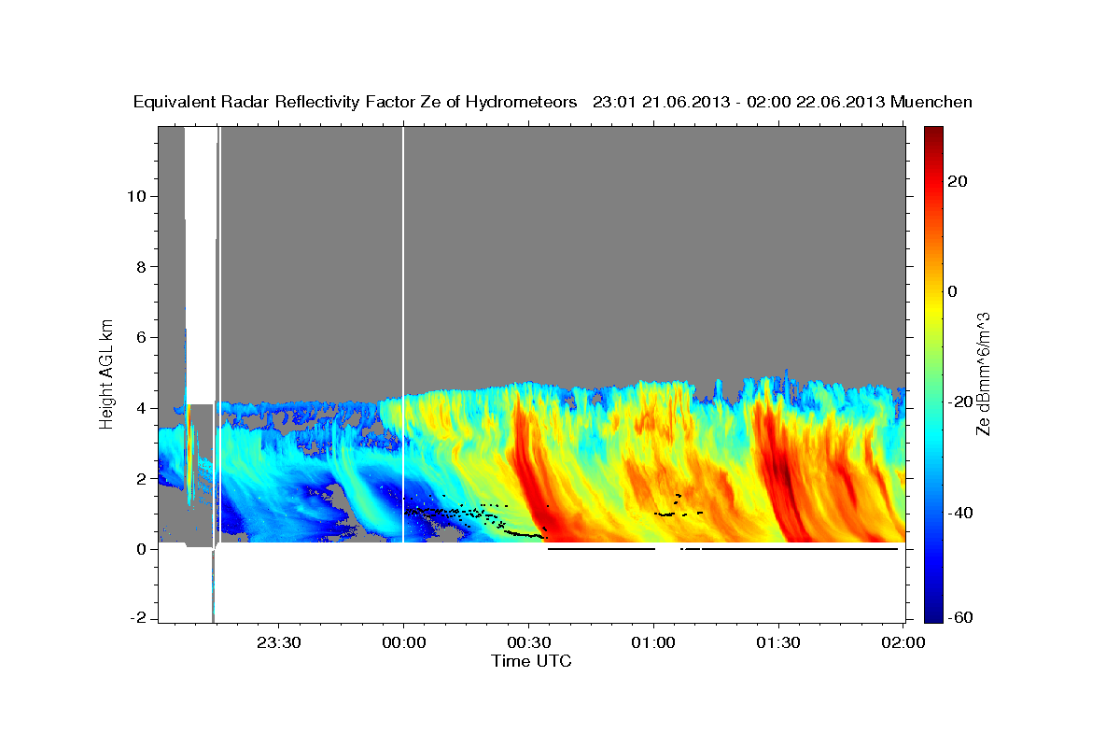Click the colorbar value 0
Screen dimensions: 1120x747
[x=952, y=291]
